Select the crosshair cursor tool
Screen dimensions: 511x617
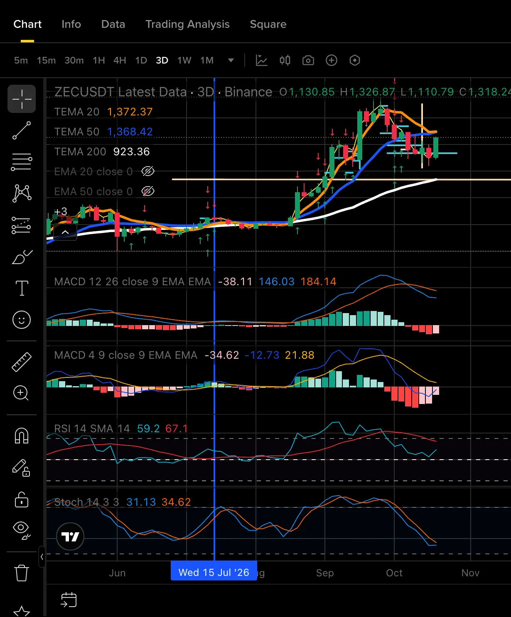pos(22,99)
